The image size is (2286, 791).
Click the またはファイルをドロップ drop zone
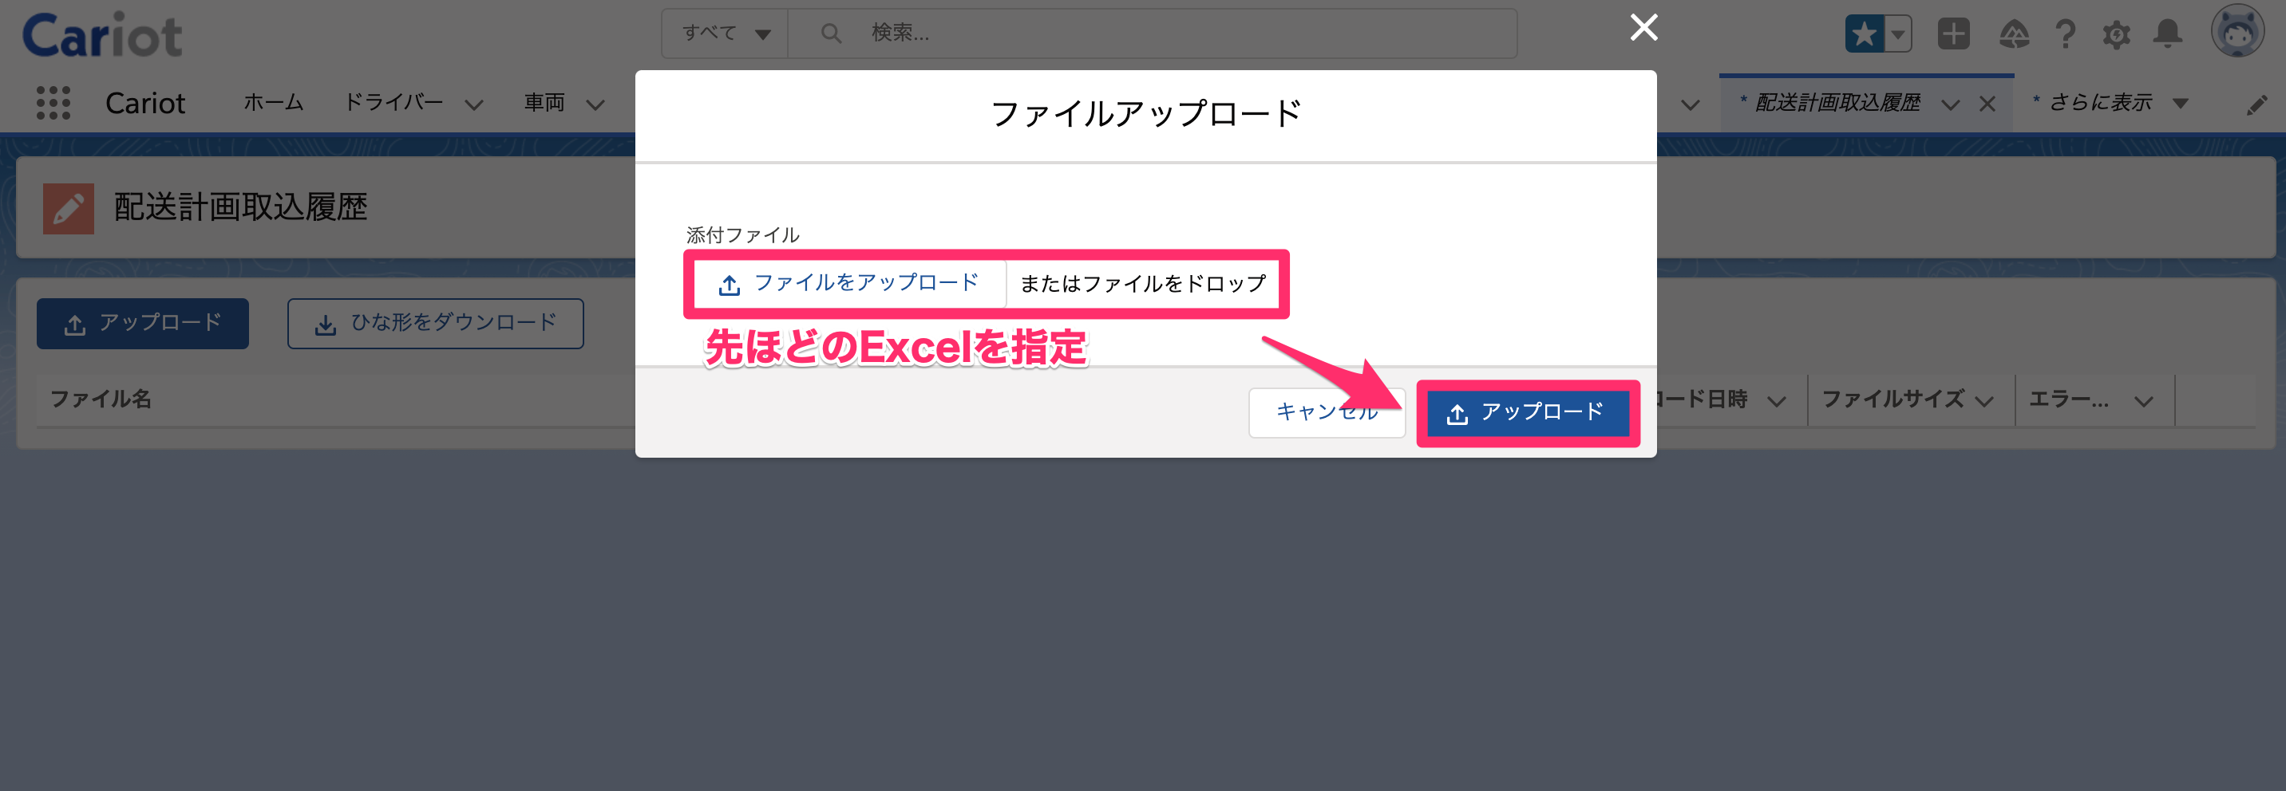tap(1143, 284)
